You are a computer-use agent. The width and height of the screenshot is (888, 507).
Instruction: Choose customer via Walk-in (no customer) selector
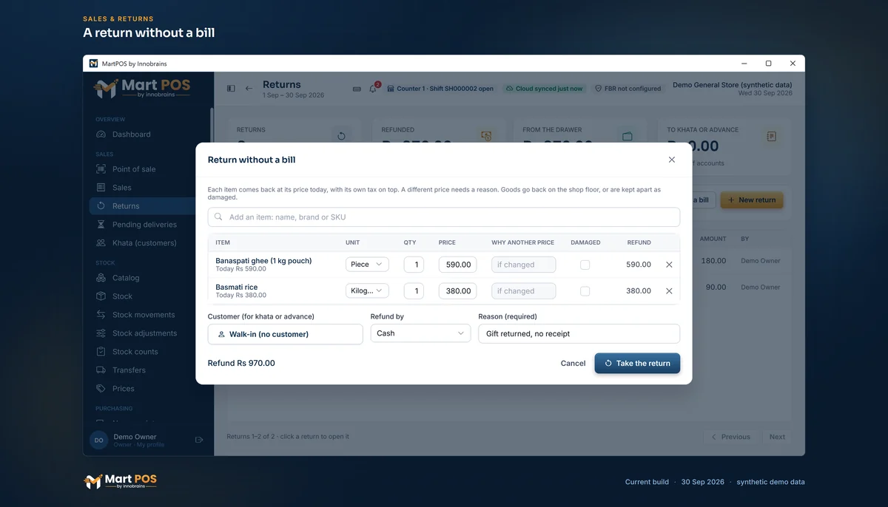[286, 334]
